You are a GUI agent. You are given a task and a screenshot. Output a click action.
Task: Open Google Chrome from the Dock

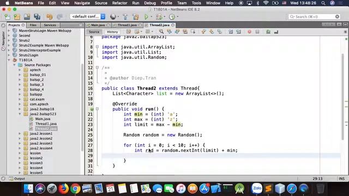tap(75, 189)
